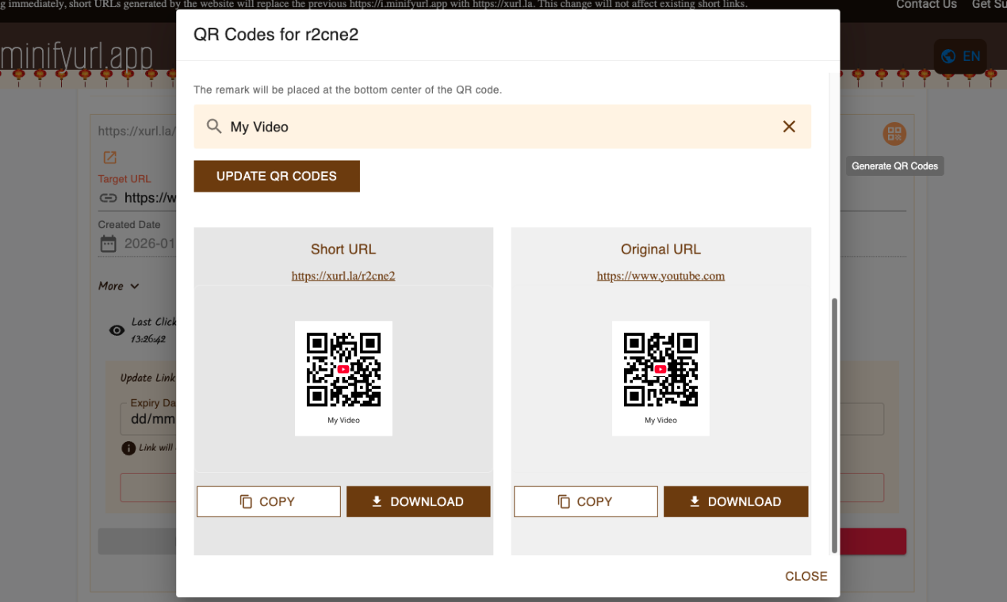The image size is (1007, 602).
Task: Select Get Support in the top menu
Action: tap(988, 6)
